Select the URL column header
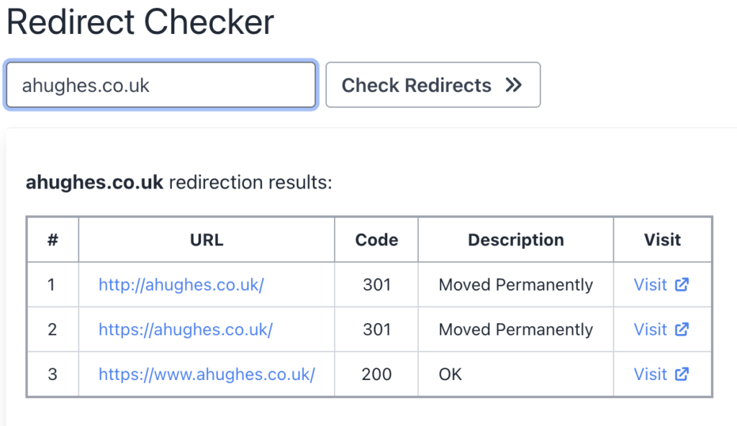Viewport: 737px width, 426px height. pyautogui.click(x=207, y=240)
